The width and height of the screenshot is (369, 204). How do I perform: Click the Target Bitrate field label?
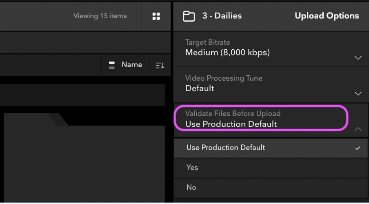(x=208, y=42)
